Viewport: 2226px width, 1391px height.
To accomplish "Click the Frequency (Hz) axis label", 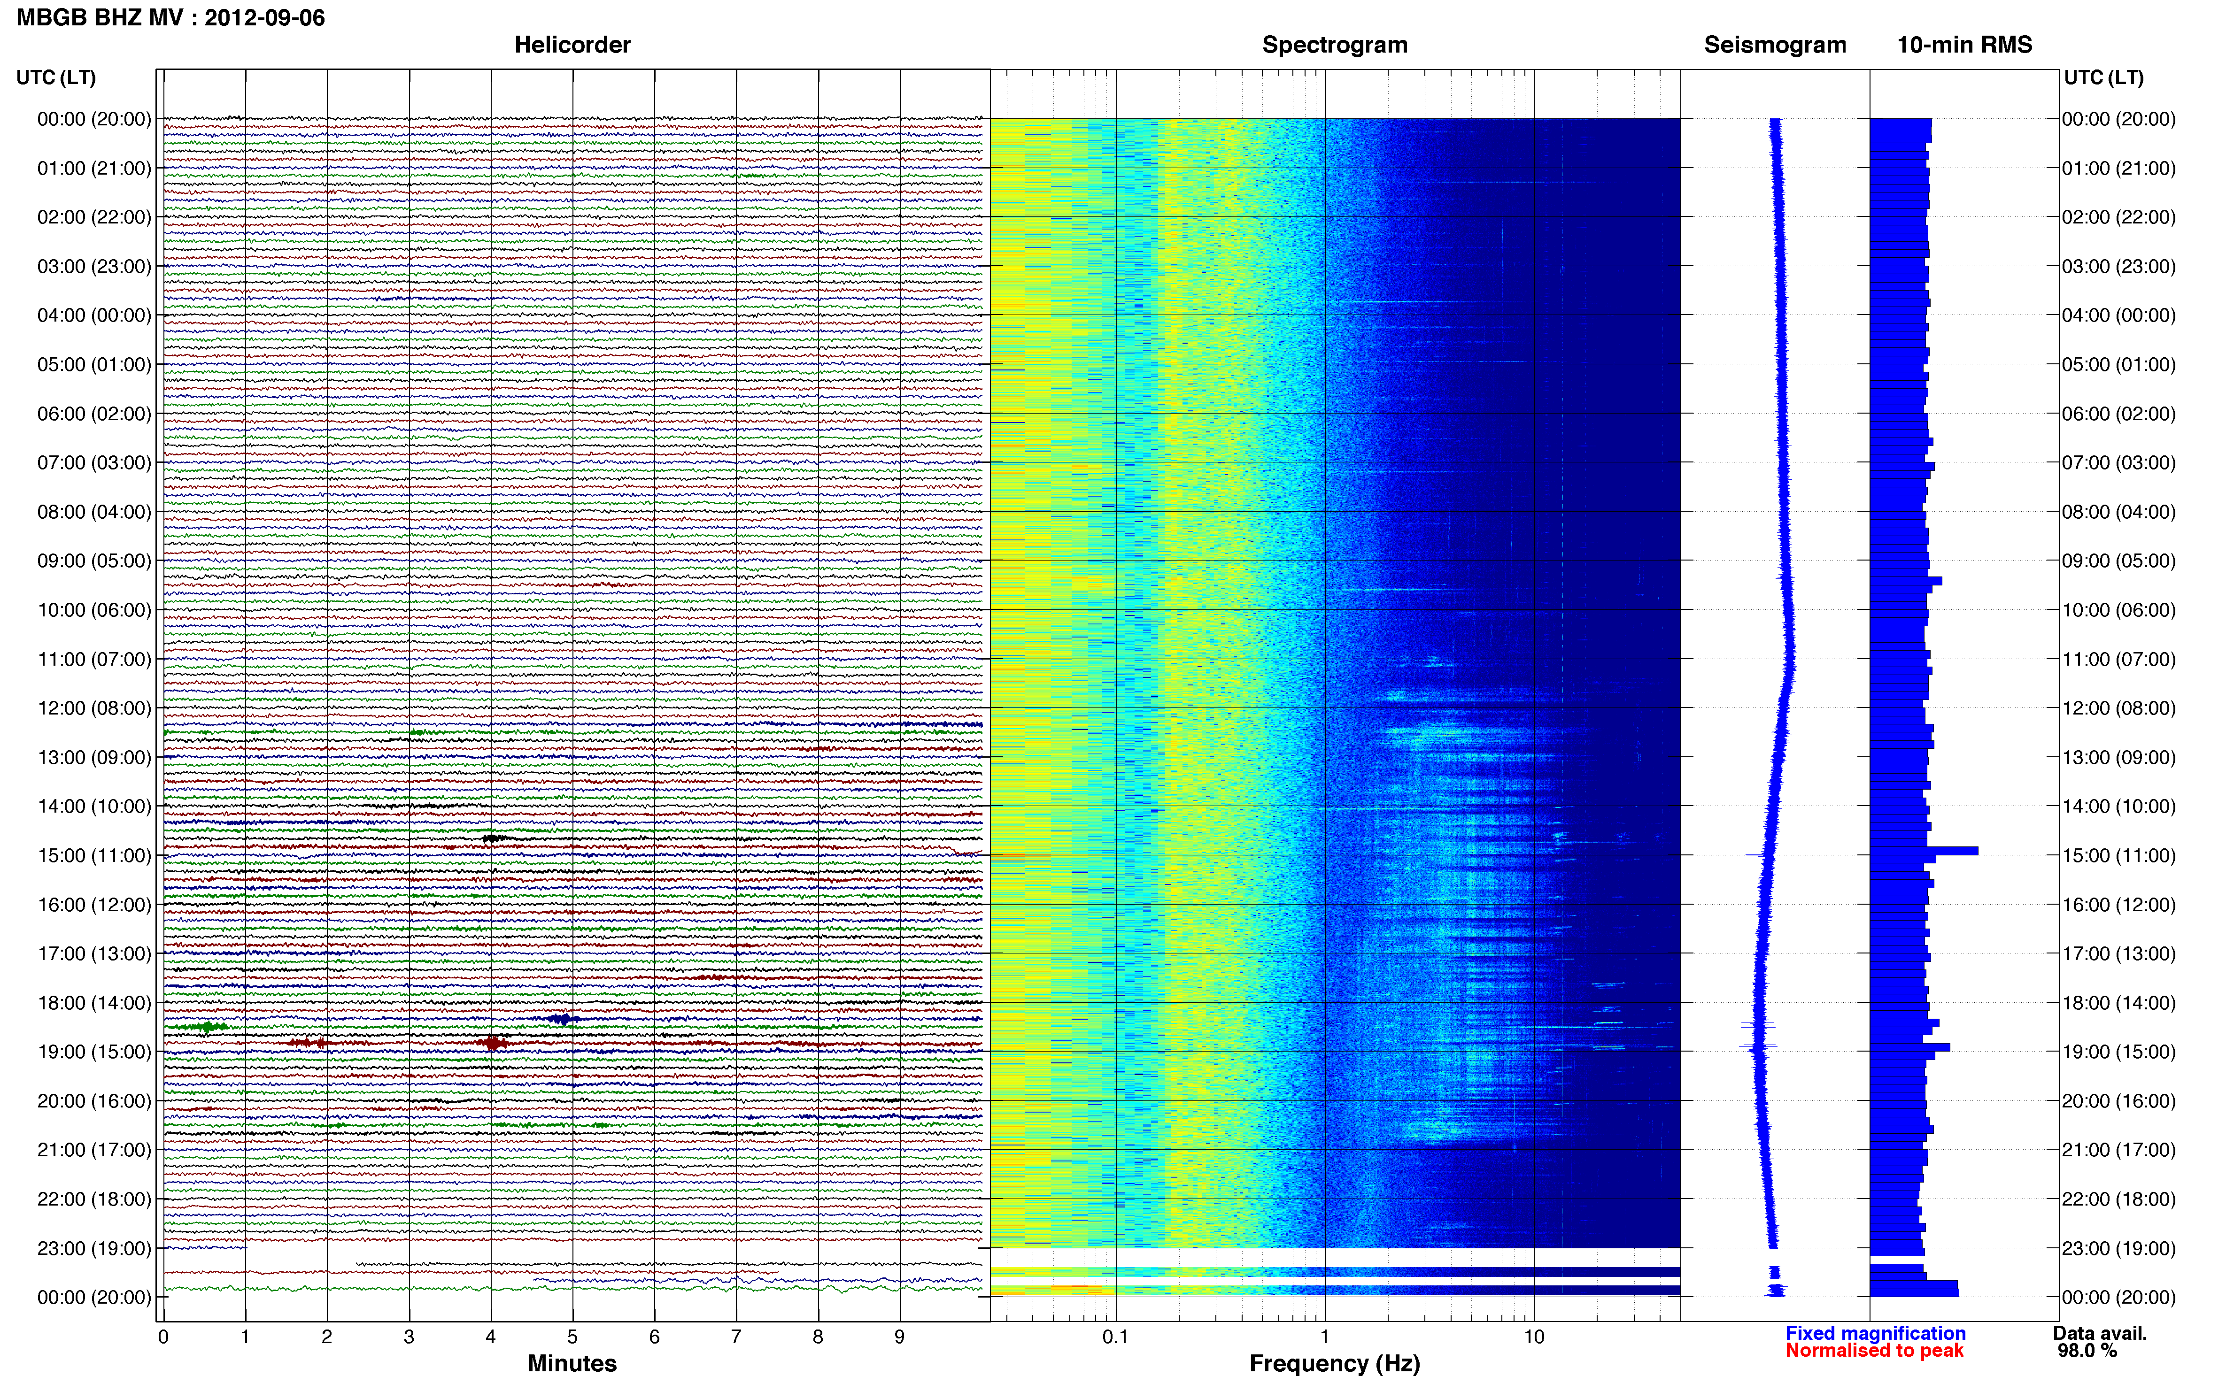I will [1334, 1363].
